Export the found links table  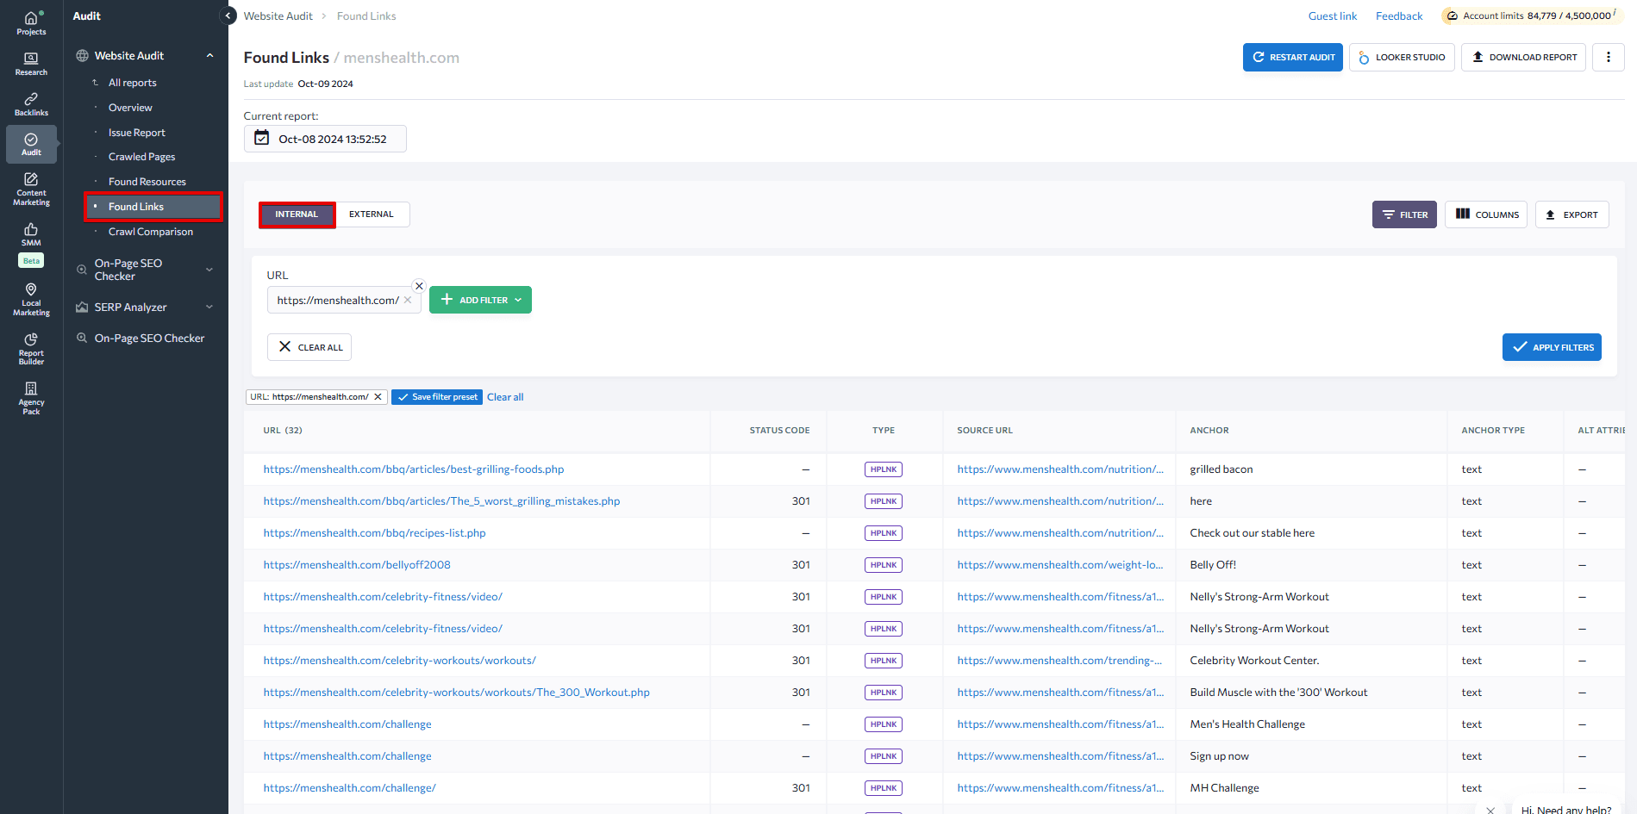(x=1572, y=214)
